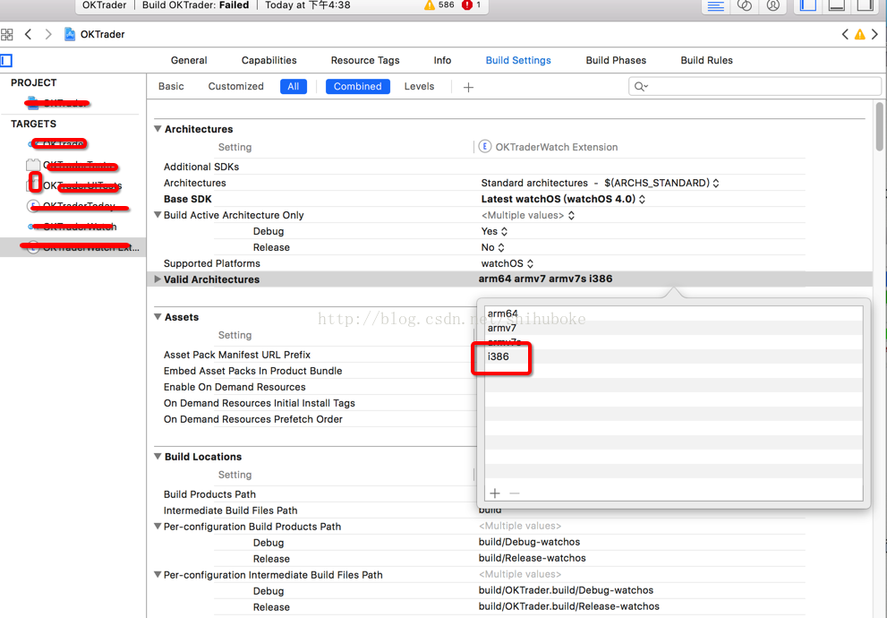Click the build/OKTrader.build/Release-watchos value

pos(568,606)
